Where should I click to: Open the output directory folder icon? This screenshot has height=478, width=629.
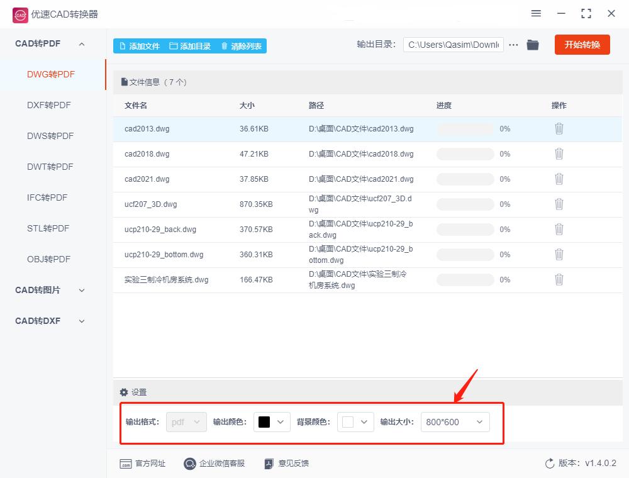pyautogui.click(x=533, y=45)
